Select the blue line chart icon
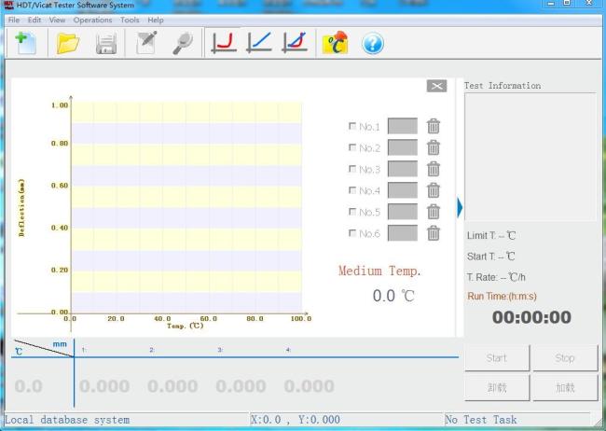The width and height of the screenshot is (606, 431). (x=259, y=43)
